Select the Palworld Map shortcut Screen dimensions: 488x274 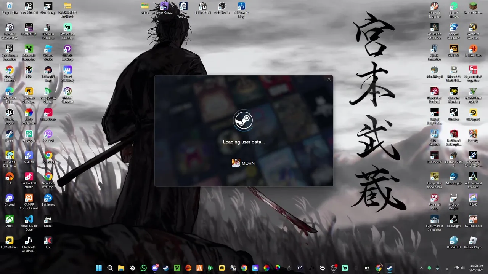(48, 74)
